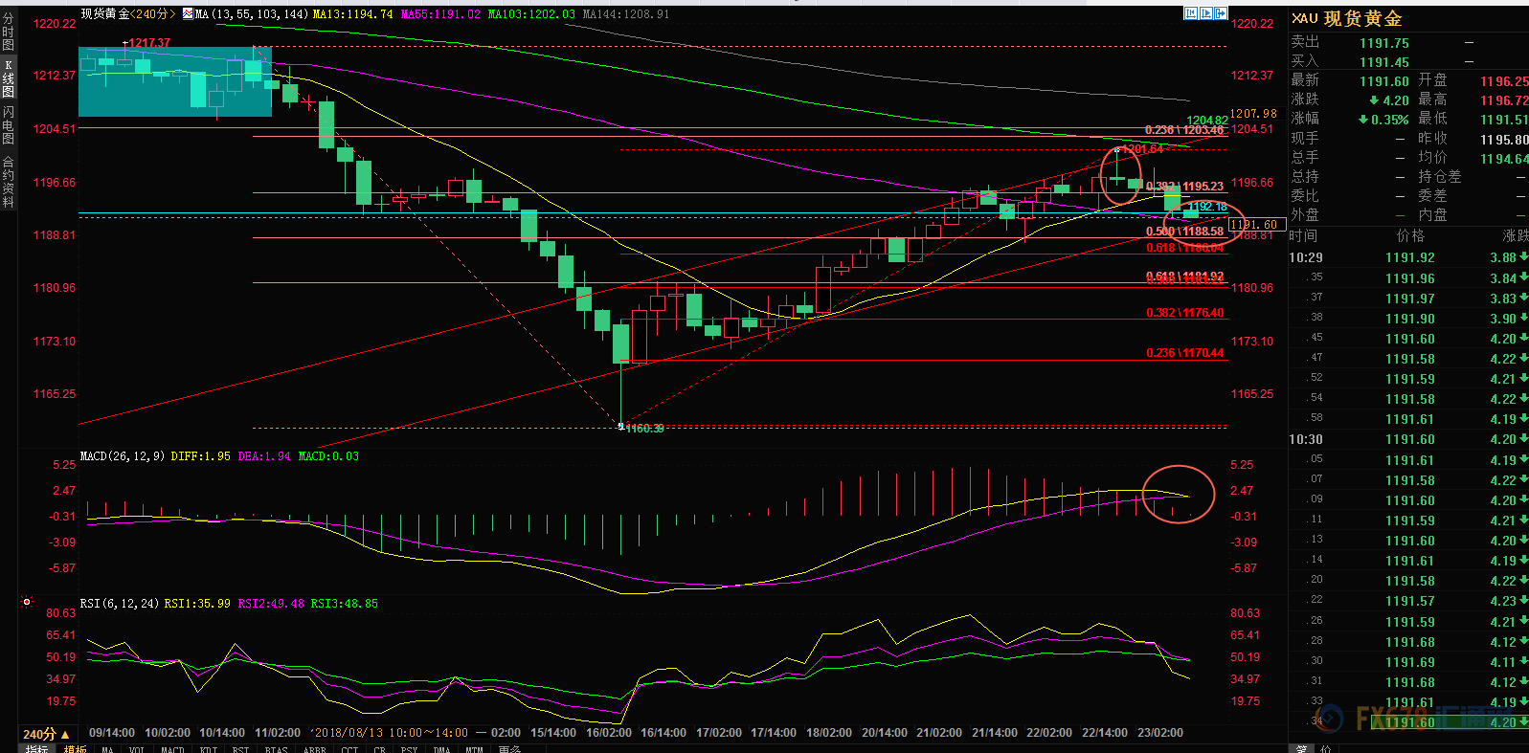Click the 0.236\1170.44 Fibonacci label
The height and width of the screenshot is (753, 1529).
1184,353
